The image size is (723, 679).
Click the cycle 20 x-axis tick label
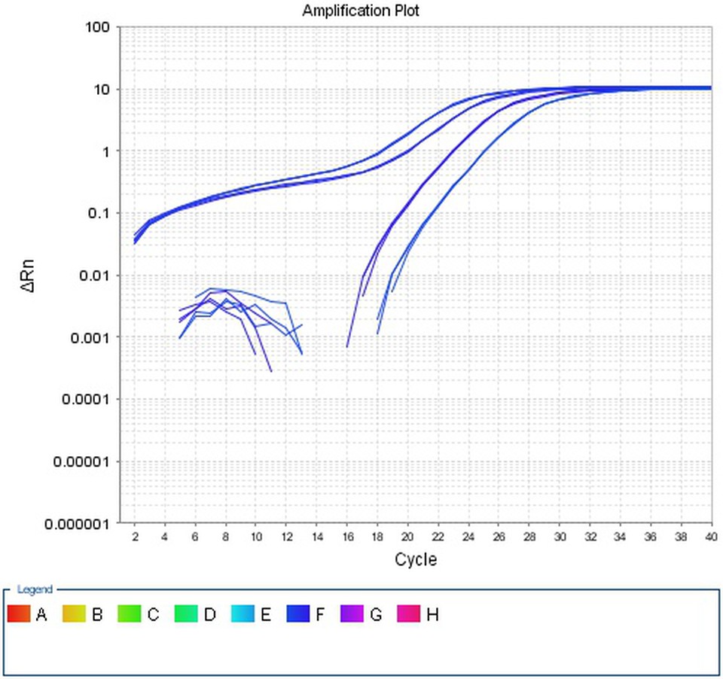407,535
